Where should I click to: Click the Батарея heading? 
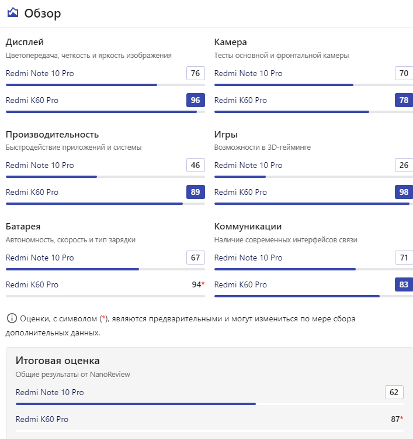click(x=23, y=226)
